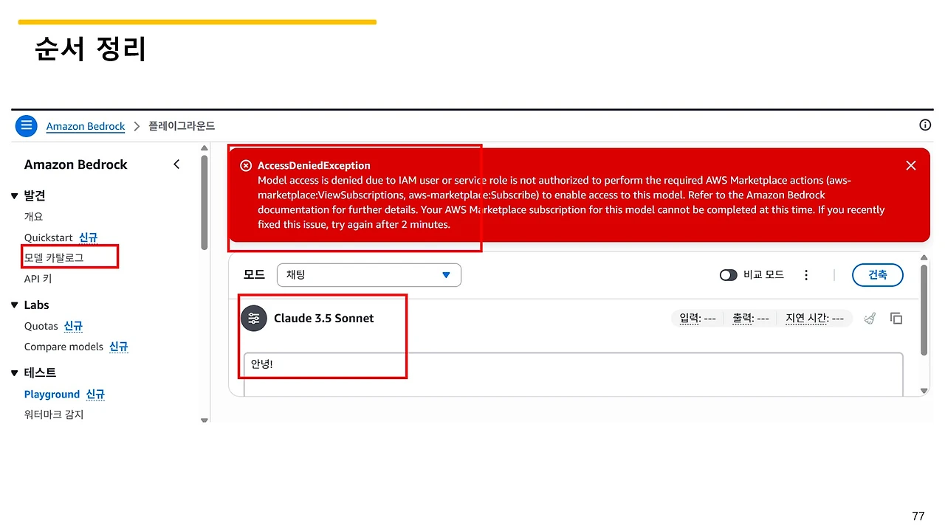The width and height of the screenshot is (945, 531).
Task: Click the sidebar vertical scrollbar
Action: click(x=205, y=202)
